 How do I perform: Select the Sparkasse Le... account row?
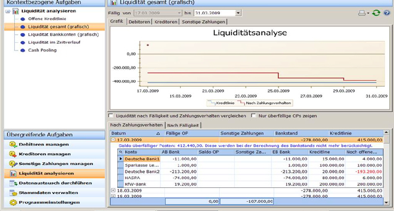(x=251, y=165)
